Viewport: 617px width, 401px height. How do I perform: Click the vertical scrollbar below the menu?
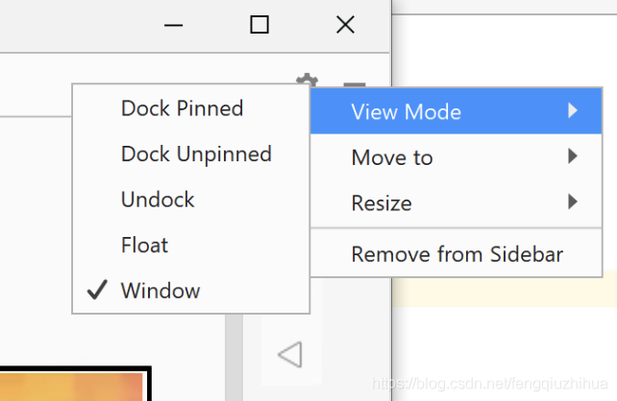click(x=232, y=355)
